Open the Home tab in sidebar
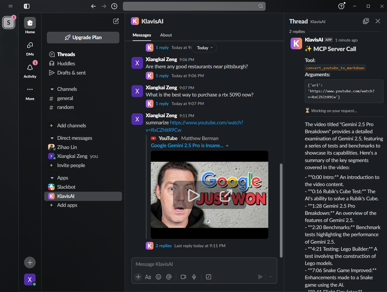The width and height of the screenshot is (387, 292). [x=30, y=26]
